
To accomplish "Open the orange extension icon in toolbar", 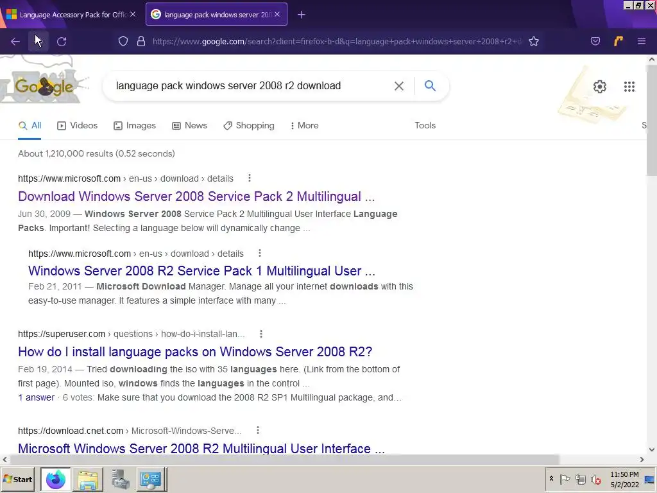I will [618, 41].
